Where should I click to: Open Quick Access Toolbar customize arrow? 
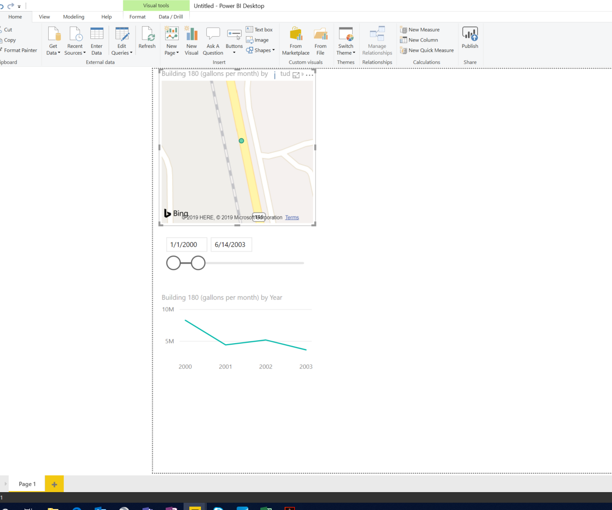tap(19, 6)
